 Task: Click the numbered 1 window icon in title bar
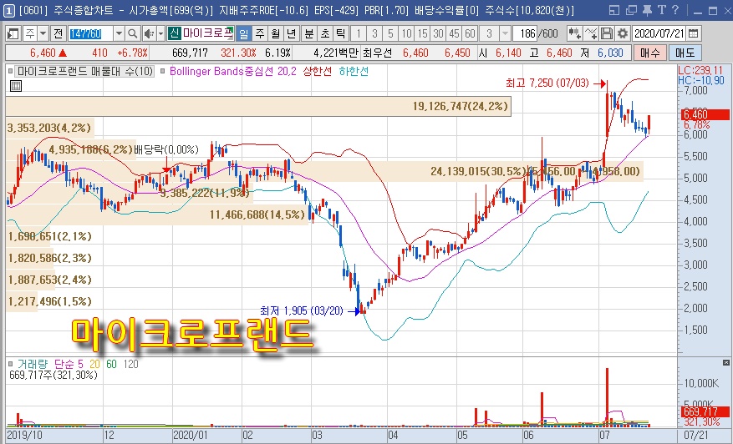point(9,10)
